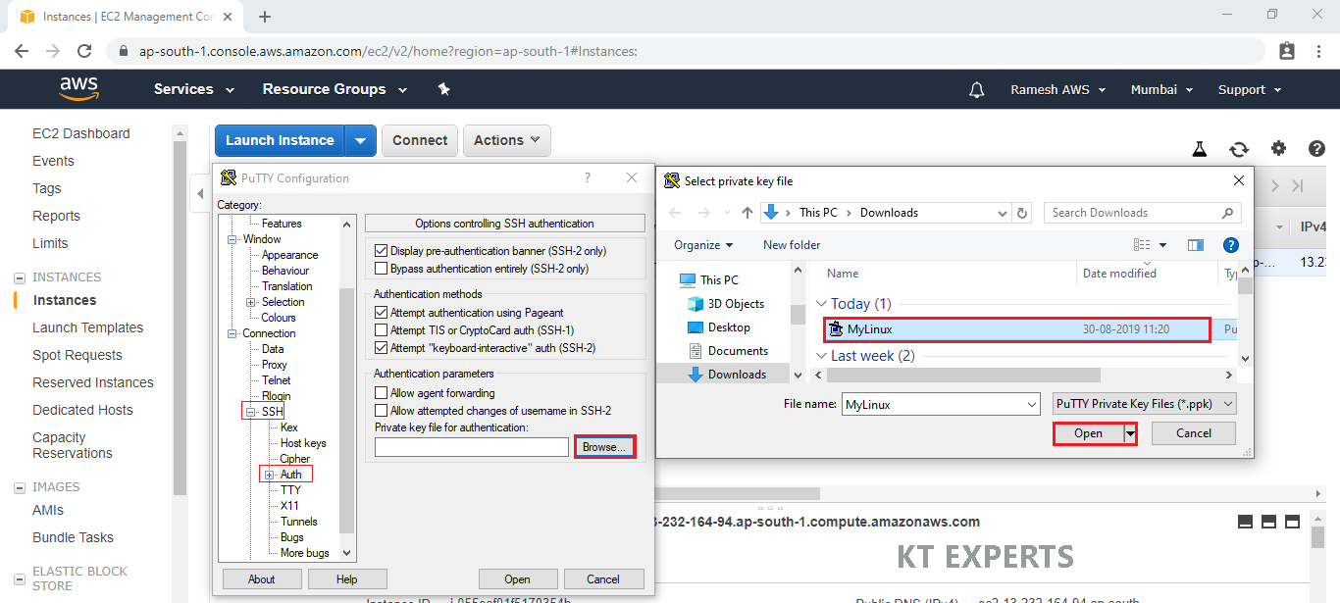Expand the Auth tree node

(x=269, y=475)
